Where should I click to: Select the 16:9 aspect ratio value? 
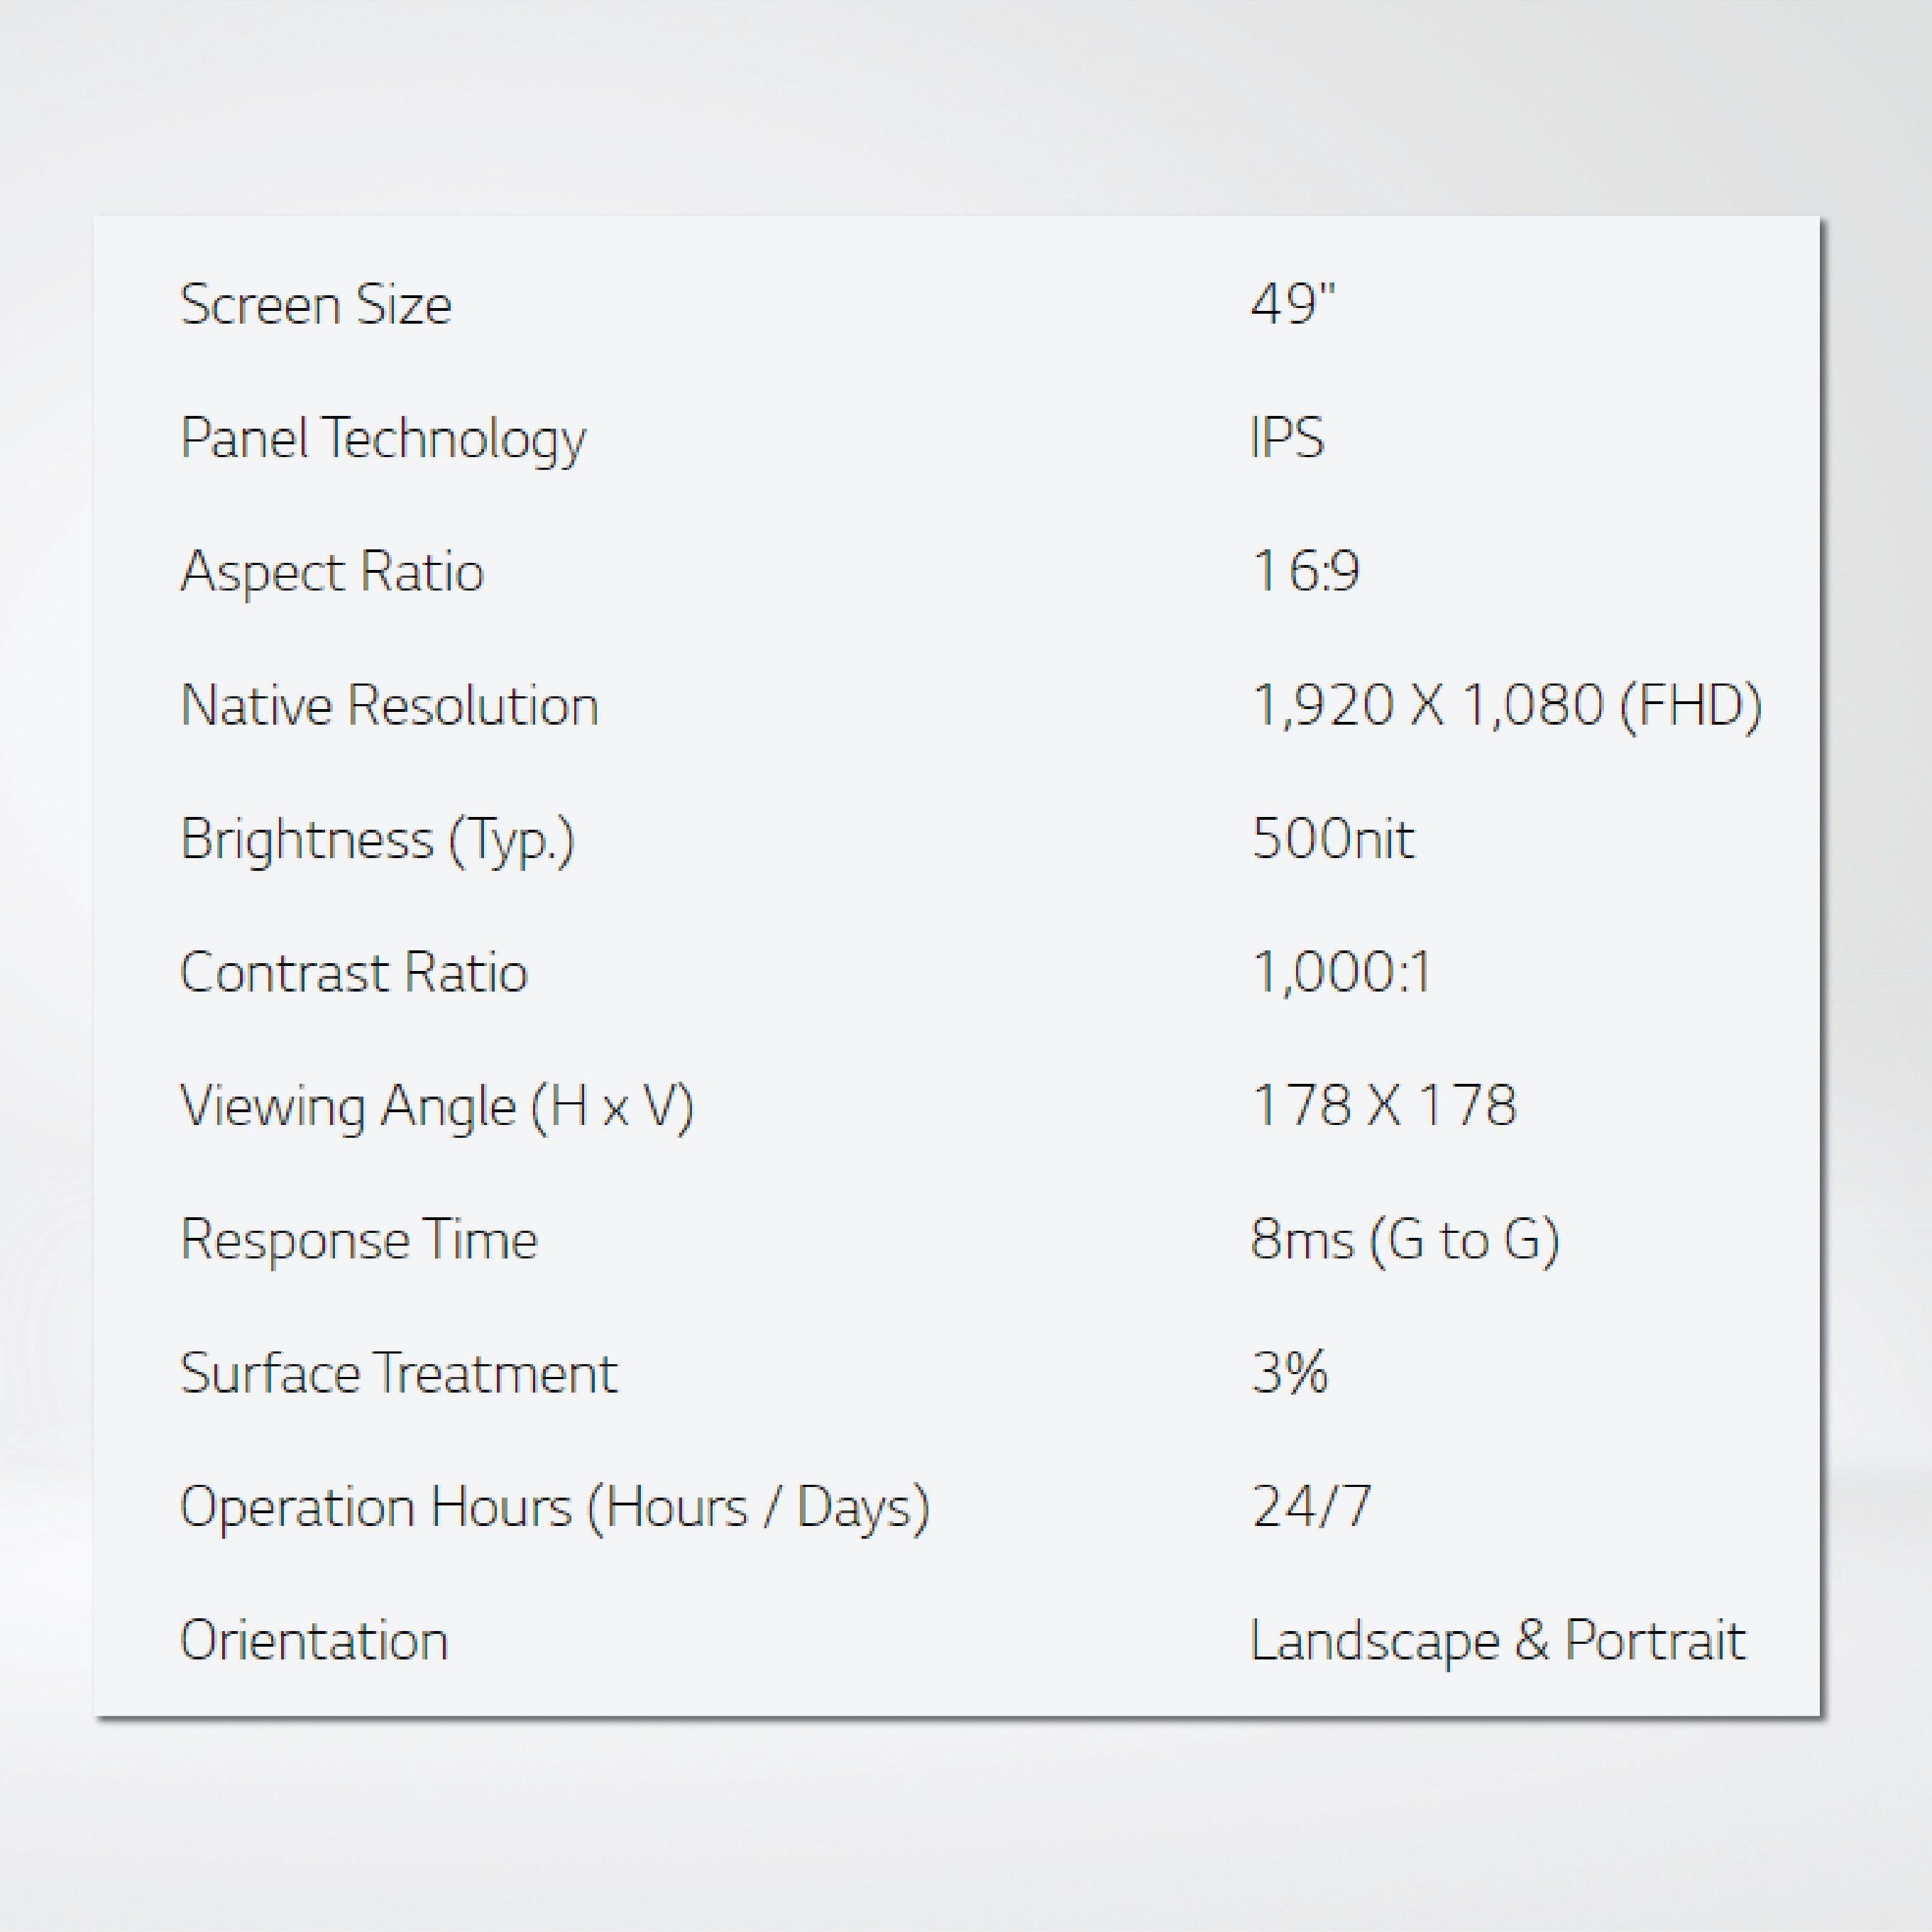[x=1305, y=572]
